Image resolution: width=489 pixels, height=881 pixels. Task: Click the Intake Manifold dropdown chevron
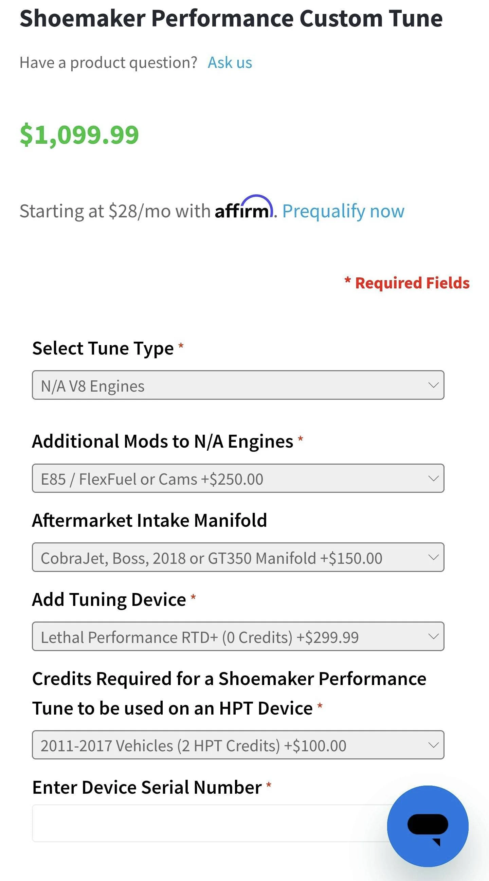433,557
